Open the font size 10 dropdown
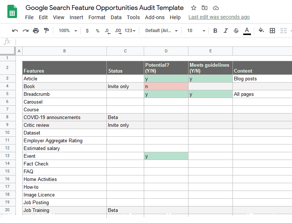 (x=196, y=31)
